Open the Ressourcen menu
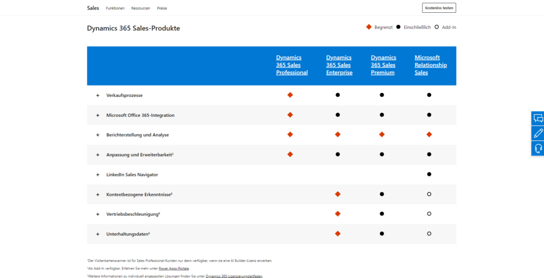The image size is (544, 278). coord(140,8)
